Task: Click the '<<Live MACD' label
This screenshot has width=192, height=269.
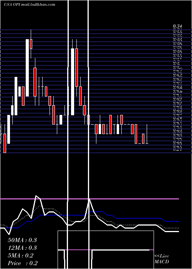Action: pos(162,259)
